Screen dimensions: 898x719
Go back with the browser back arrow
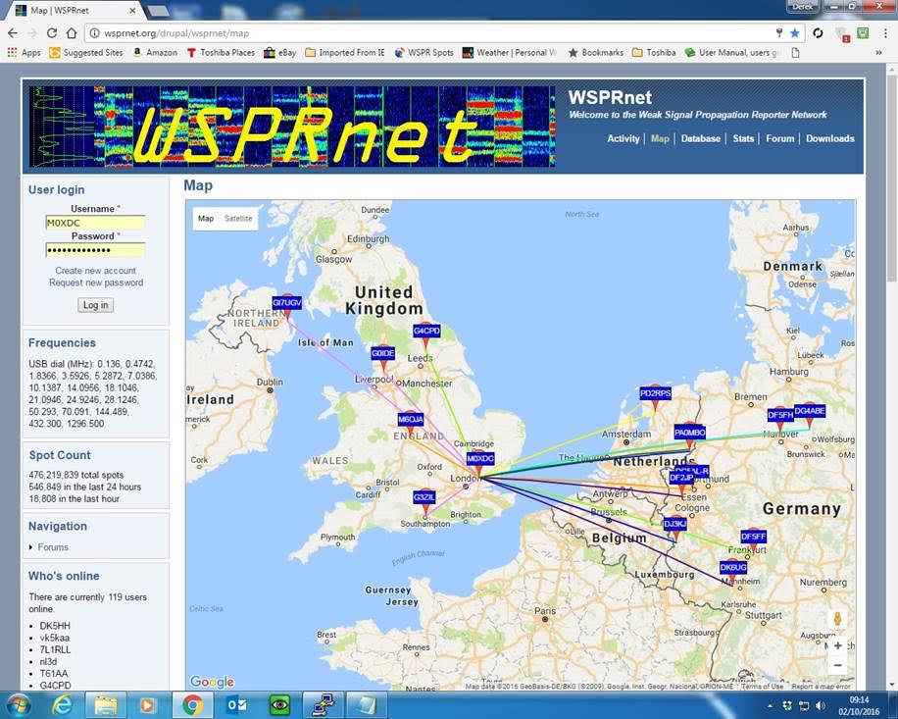click(13, 33)
